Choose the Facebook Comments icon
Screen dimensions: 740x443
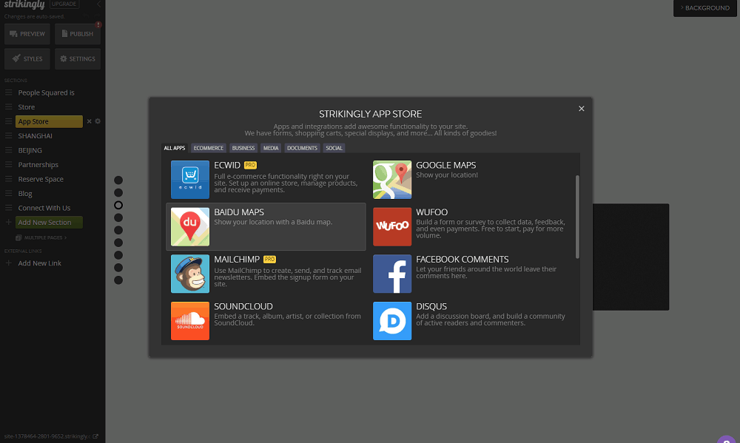pos(392,274)
